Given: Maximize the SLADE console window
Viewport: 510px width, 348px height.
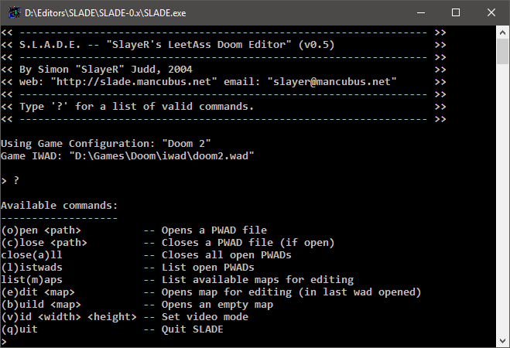Looking at the screenshot, I should (x=456, y=12).
